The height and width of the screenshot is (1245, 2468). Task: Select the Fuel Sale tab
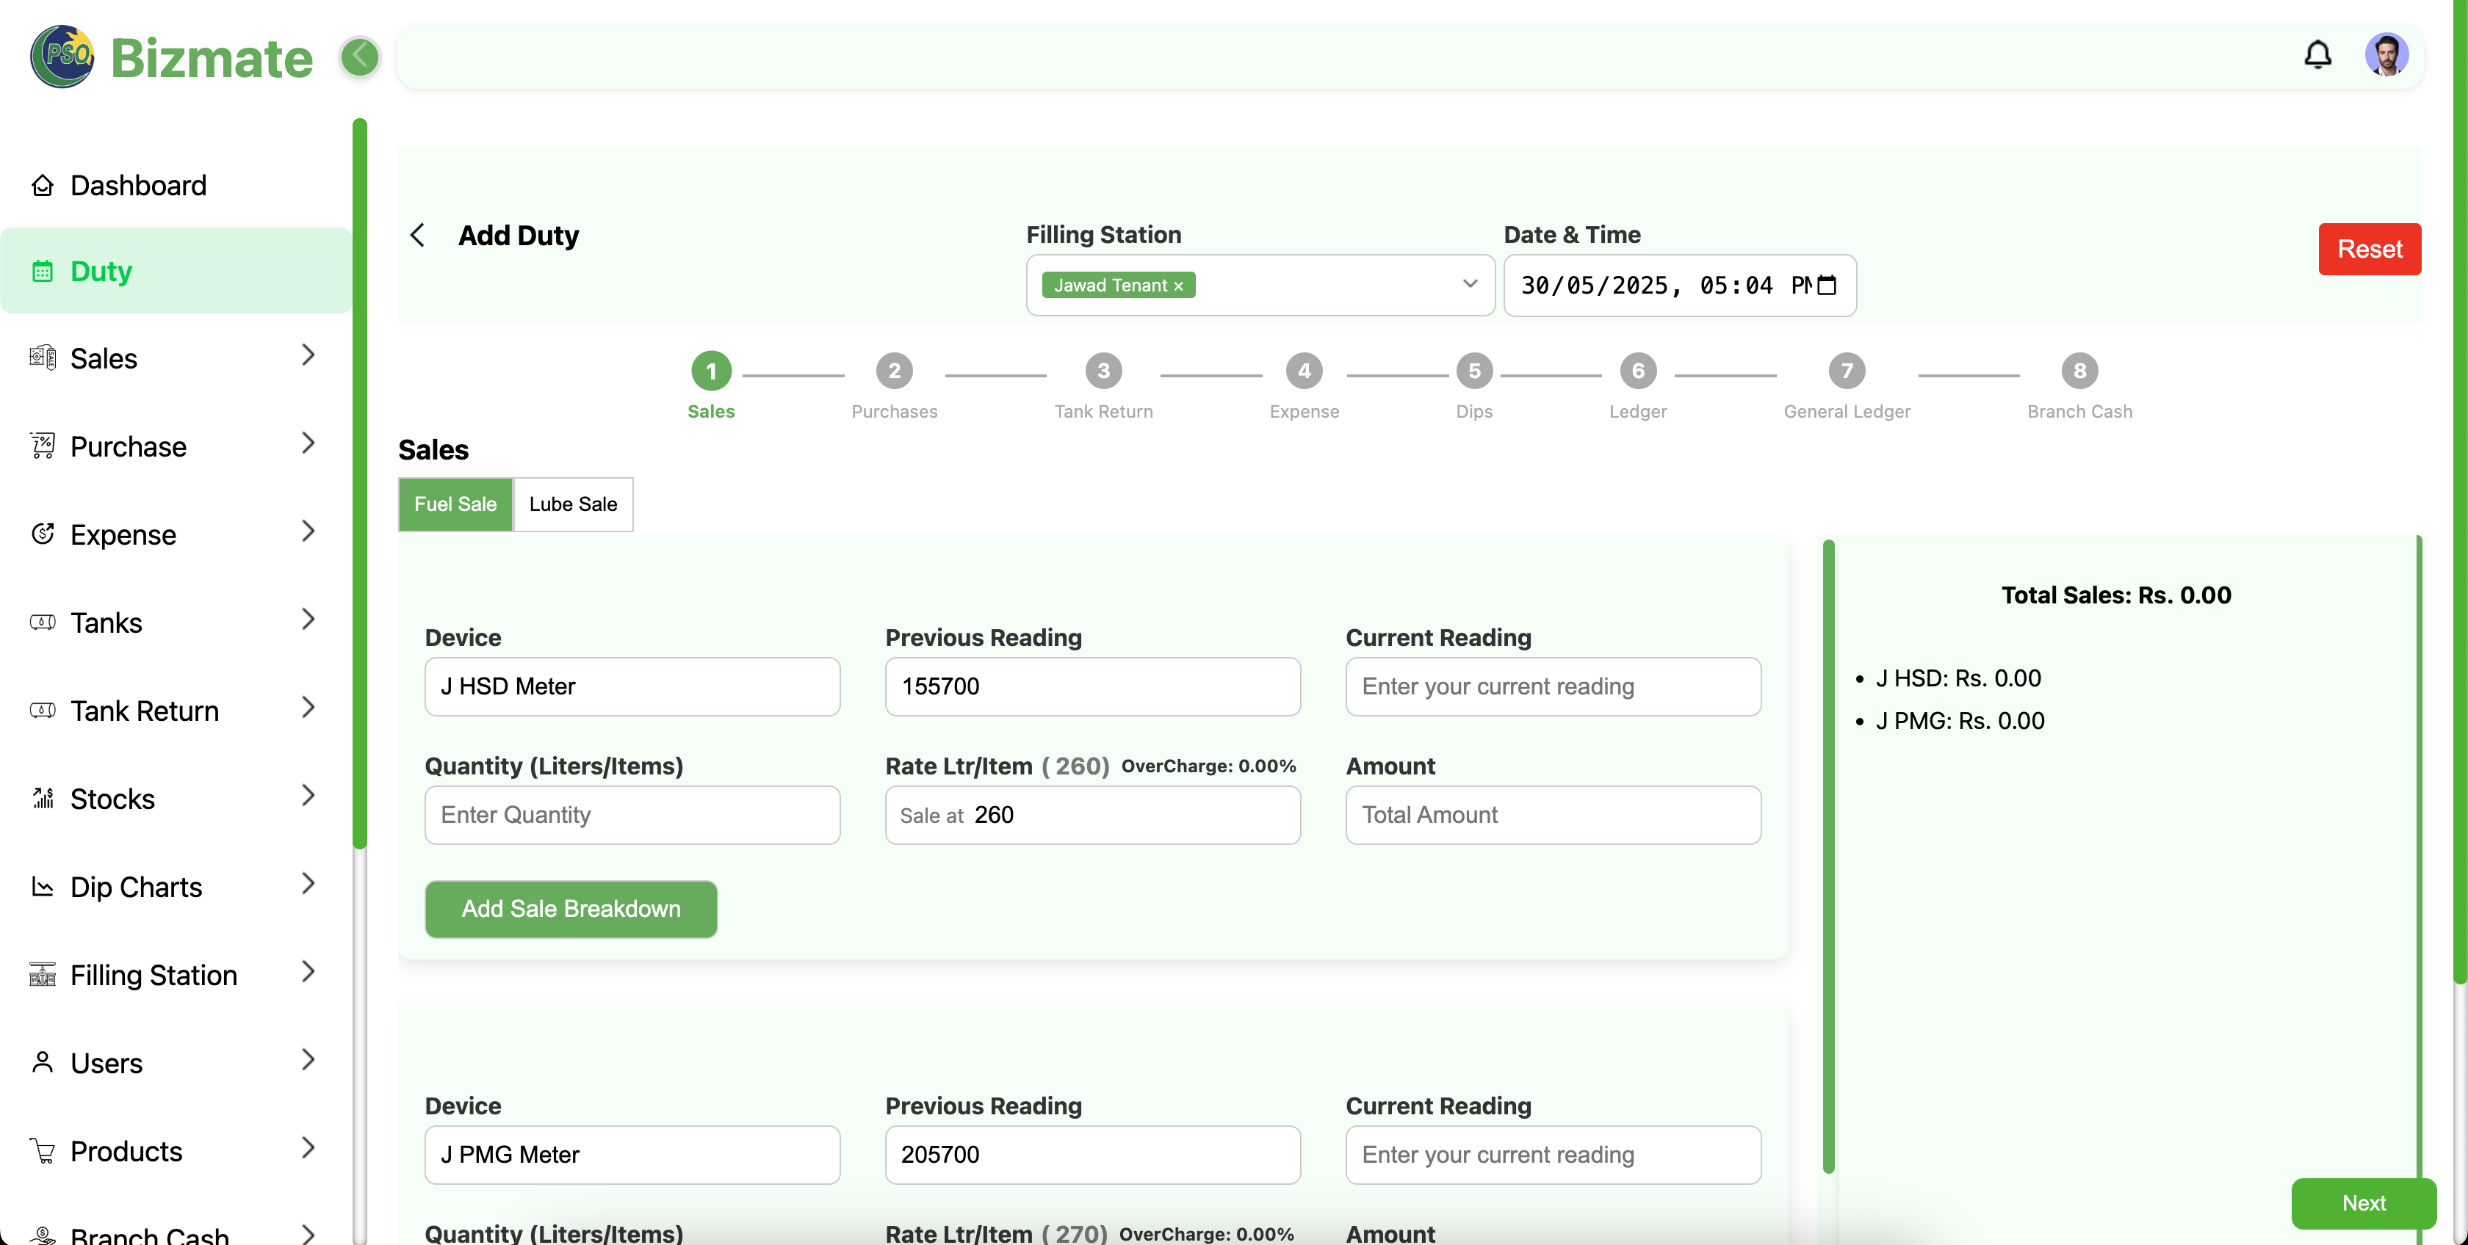(x=455, y=505)
